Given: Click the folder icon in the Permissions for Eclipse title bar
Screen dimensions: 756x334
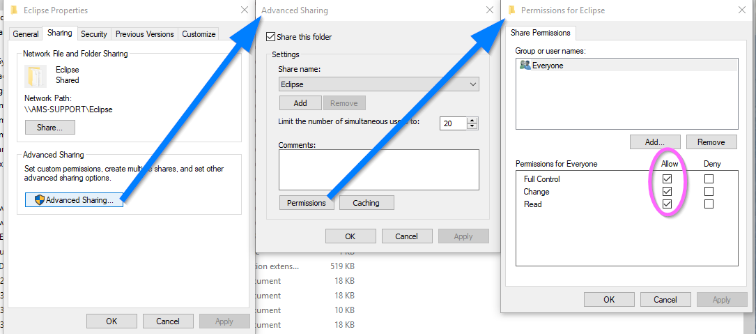Looking at the screenshot, I should pos(511,10).
